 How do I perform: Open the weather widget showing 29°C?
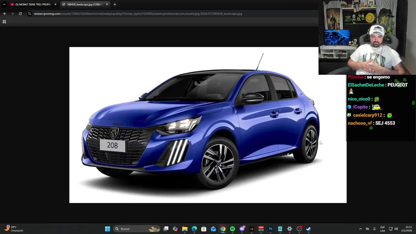tap(14, 229)
